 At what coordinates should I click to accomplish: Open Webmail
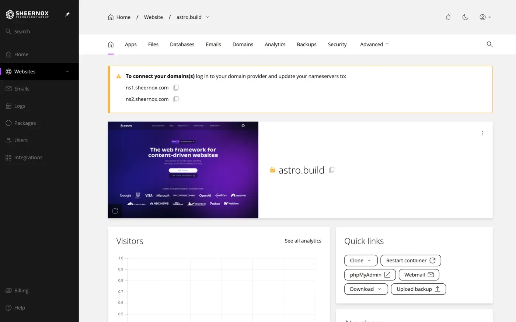[x=419, y=275]
